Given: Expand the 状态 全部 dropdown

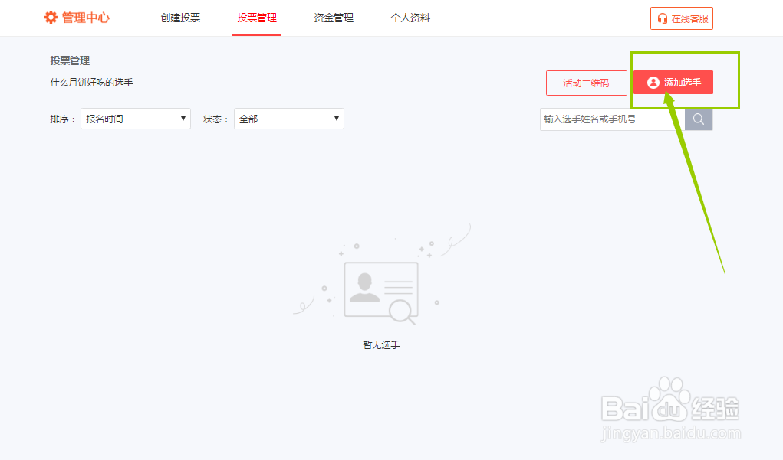Looking at the screenshot, I should (x=288, y=119).
